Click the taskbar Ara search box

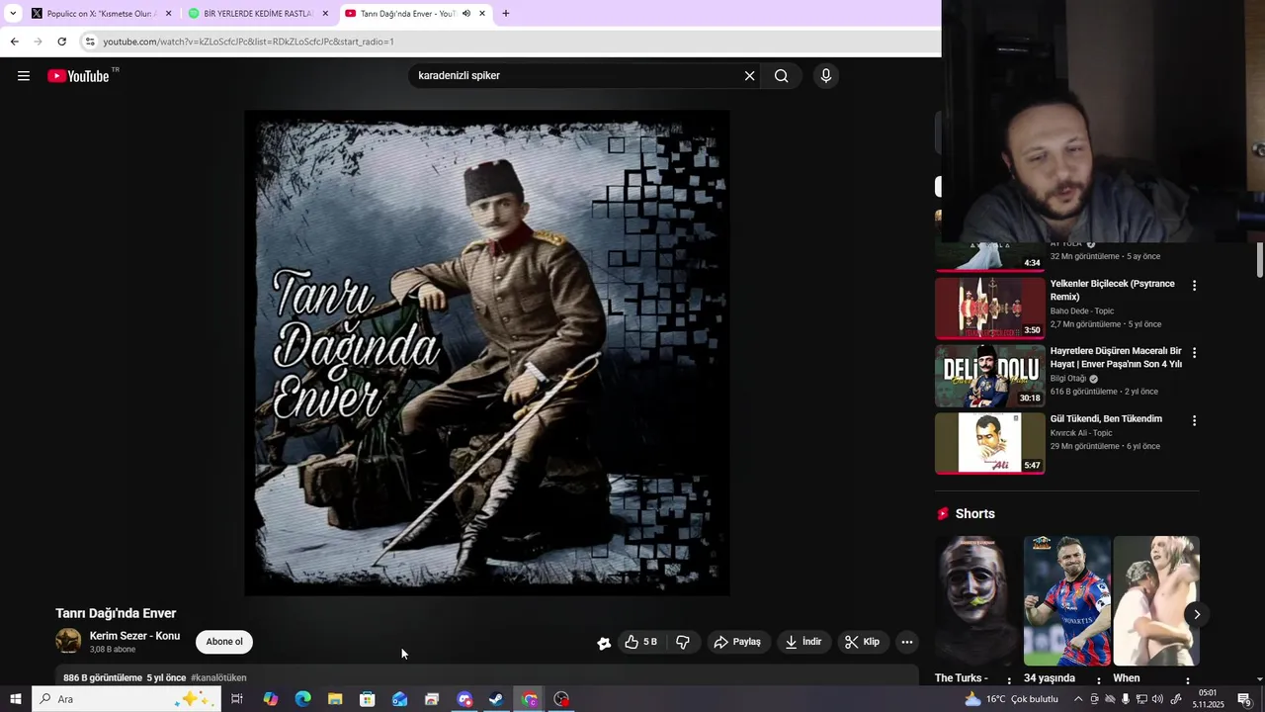[x=126, y=699]
